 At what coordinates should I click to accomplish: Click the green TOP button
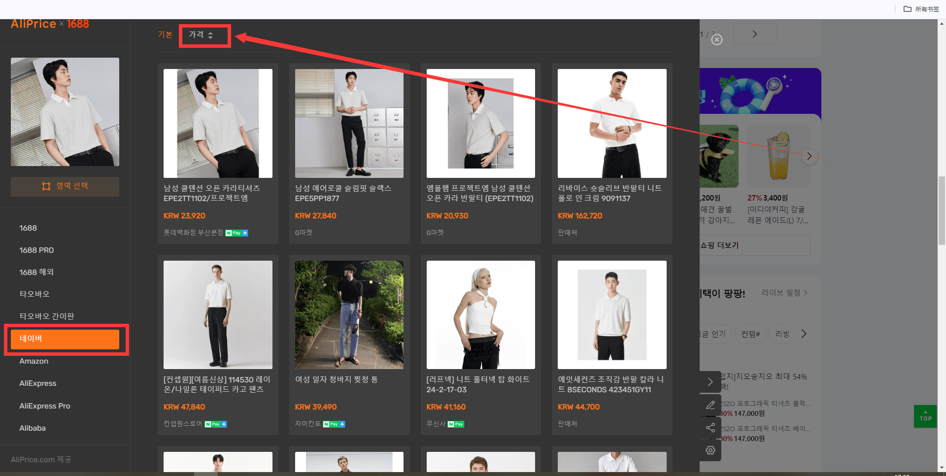click(925, 416)
